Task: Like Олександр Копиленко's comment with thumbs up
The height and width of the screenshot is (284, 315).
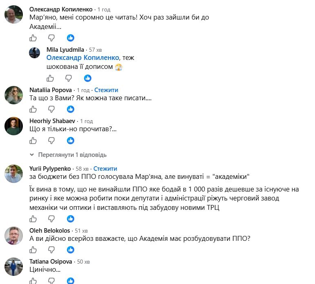Action: click(33, 38)
